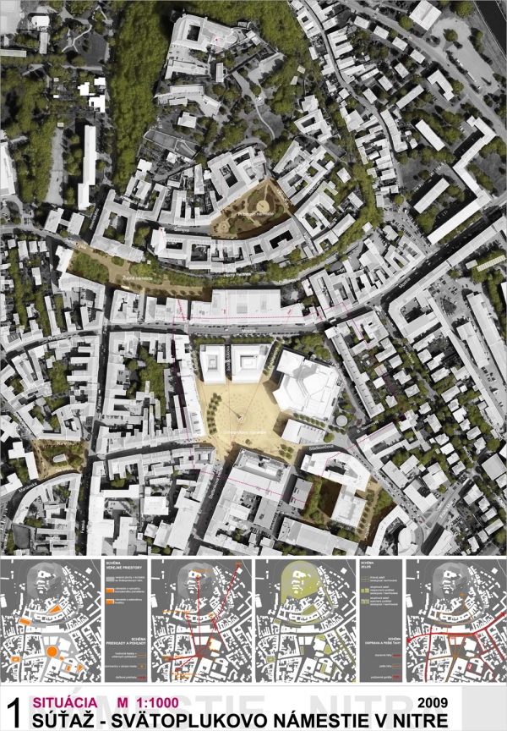Click the large white theatre building
This screenshot has height=731, width=507.
click(x=304, y=385)
